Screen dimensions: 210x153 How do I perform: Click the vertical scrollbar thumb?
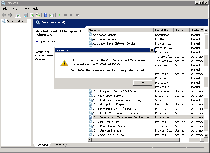[206, 42]
